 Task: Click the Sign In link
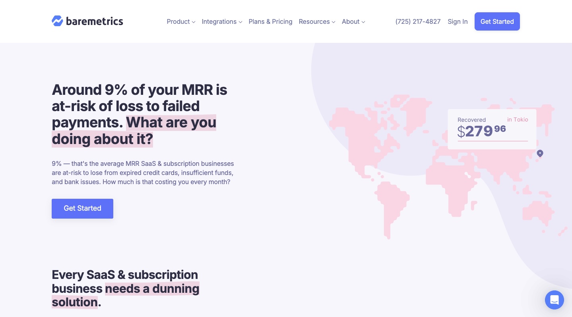pos(458,21)
